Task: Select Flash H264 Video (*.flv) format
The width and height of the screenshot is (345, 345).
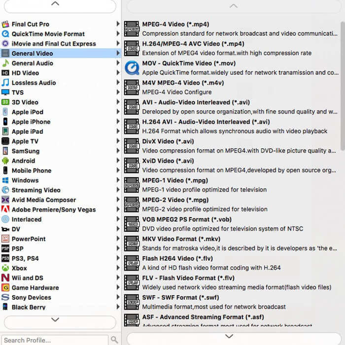Action: coord(231,263)
